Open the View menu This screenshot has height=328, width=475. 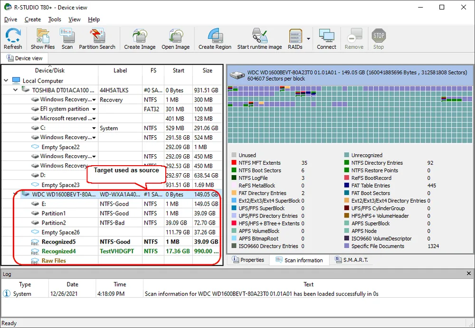75,19
